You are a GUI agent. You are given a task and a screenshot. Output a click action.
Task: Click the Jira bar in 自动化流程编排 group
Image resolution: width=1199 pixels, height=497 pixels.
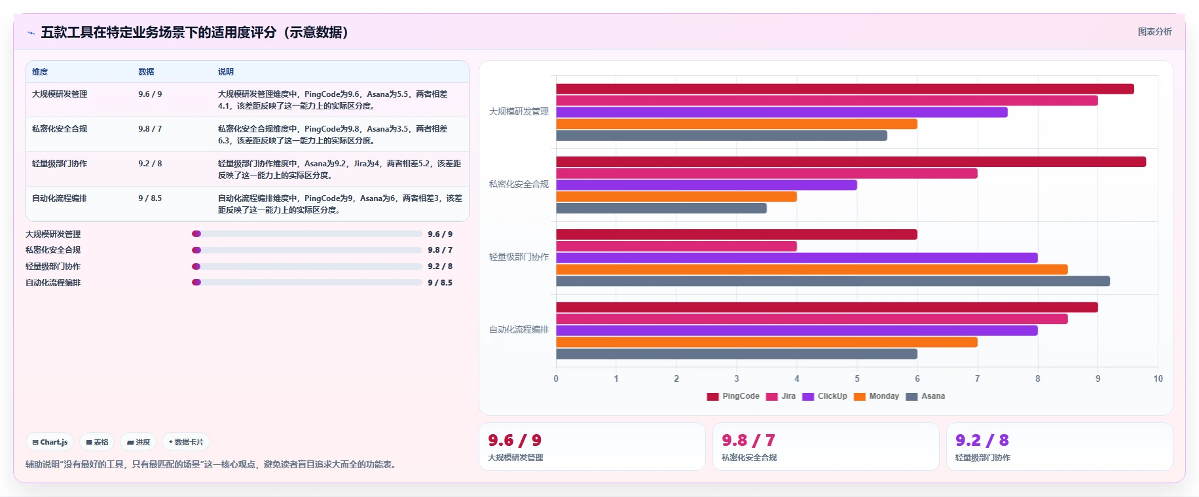(812, 319)
